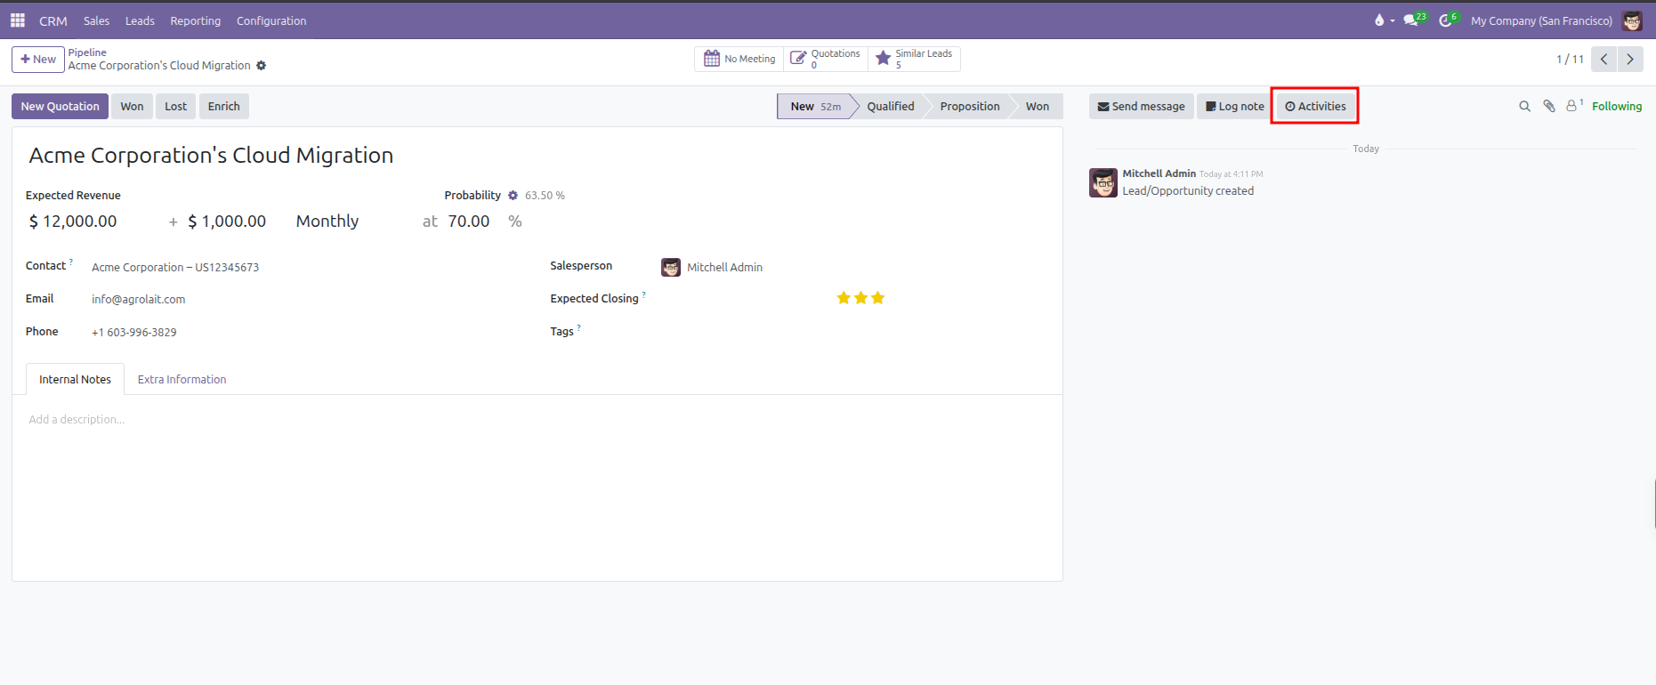Select the Internal Notes tab
This screenshot has width=1656, height=685.
75,380
